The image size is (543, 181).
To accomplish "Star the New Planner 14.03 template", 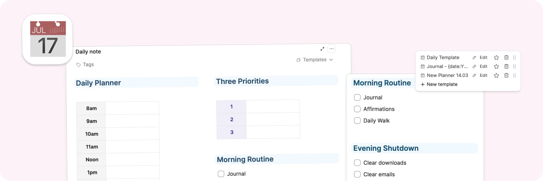I will tap(496, 76).
